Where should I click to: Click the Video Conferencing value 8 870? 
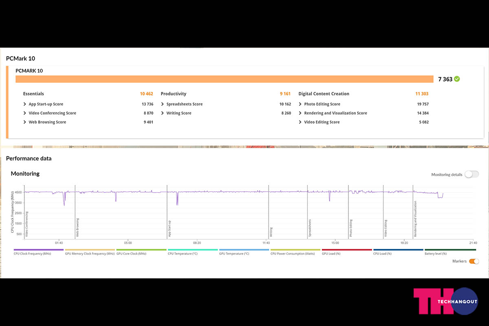coord(148,113)
